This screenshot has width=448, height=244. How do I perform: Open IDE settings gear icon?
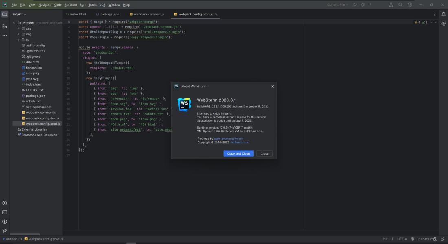410,5
